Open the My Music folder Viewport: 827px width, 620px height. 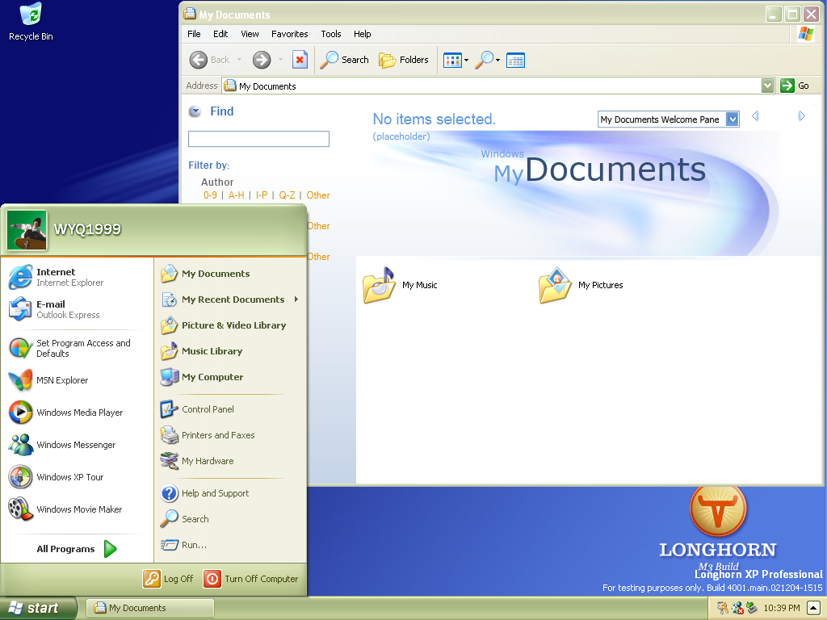[401, 285]
